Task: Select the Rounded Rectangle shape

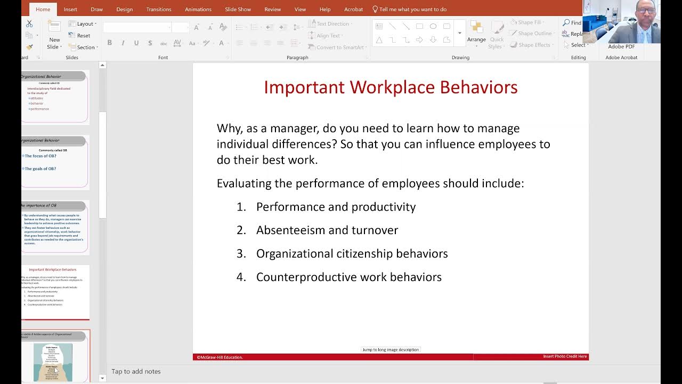Action: (x=446, y=26)
